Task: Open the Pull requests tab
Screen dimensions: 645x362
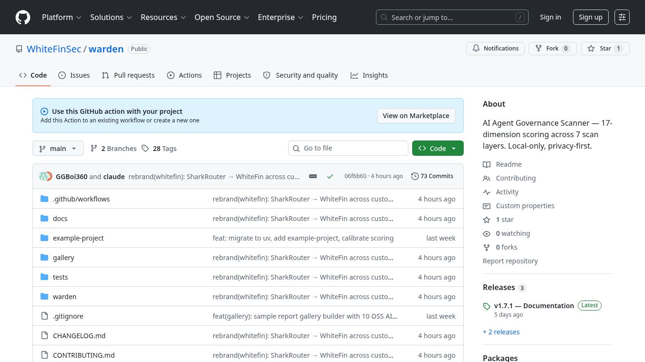Action: pos(128,75)
